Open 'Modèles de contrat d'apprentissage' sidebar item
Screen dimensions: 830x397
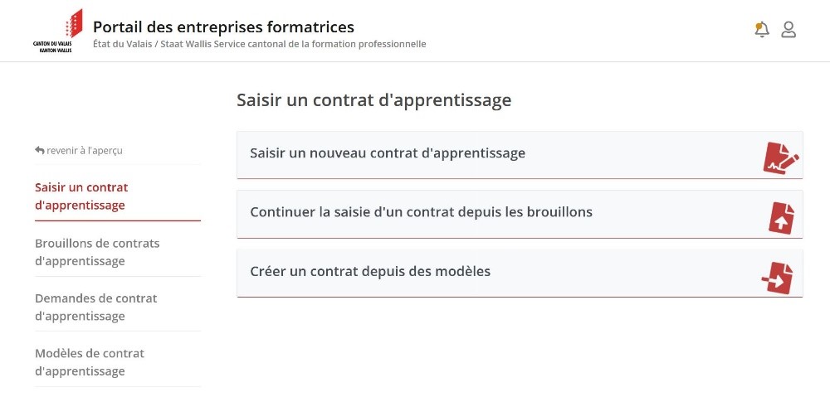tap(89, 362)
